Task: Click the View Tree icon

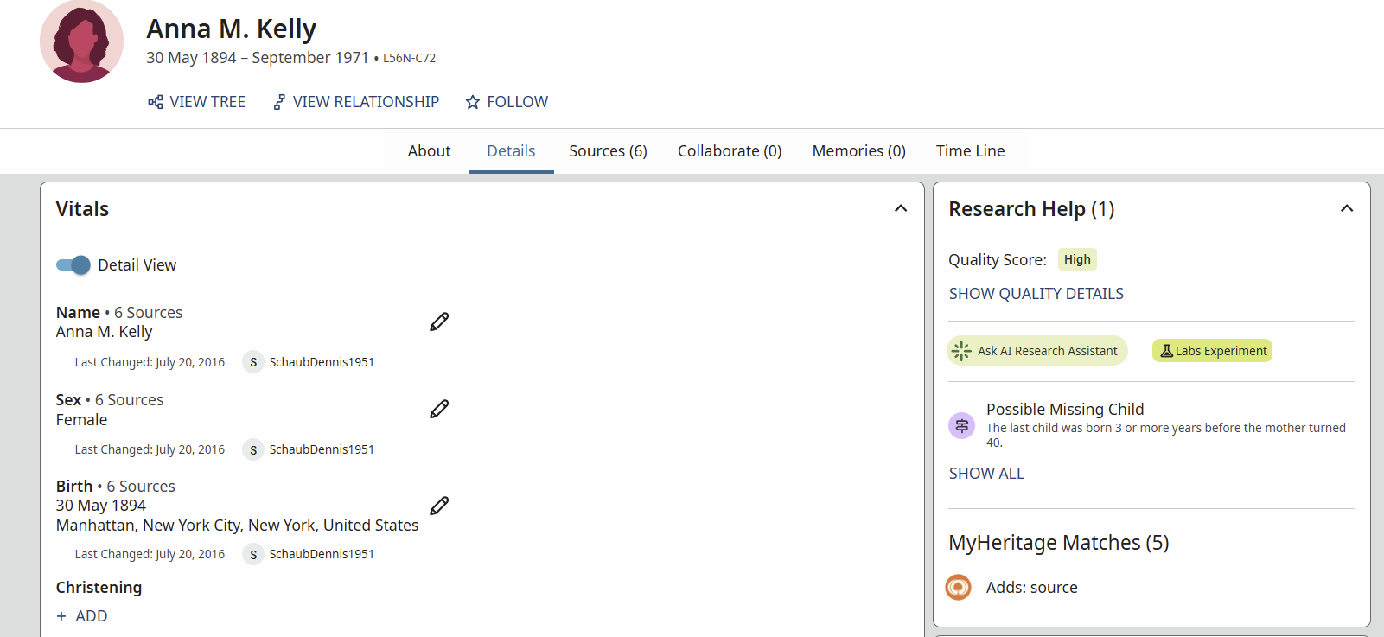Action: click(156, 102)
